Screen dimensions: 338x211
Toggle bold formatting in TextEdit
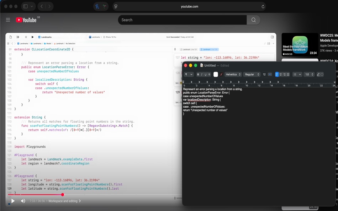(198, 75)
